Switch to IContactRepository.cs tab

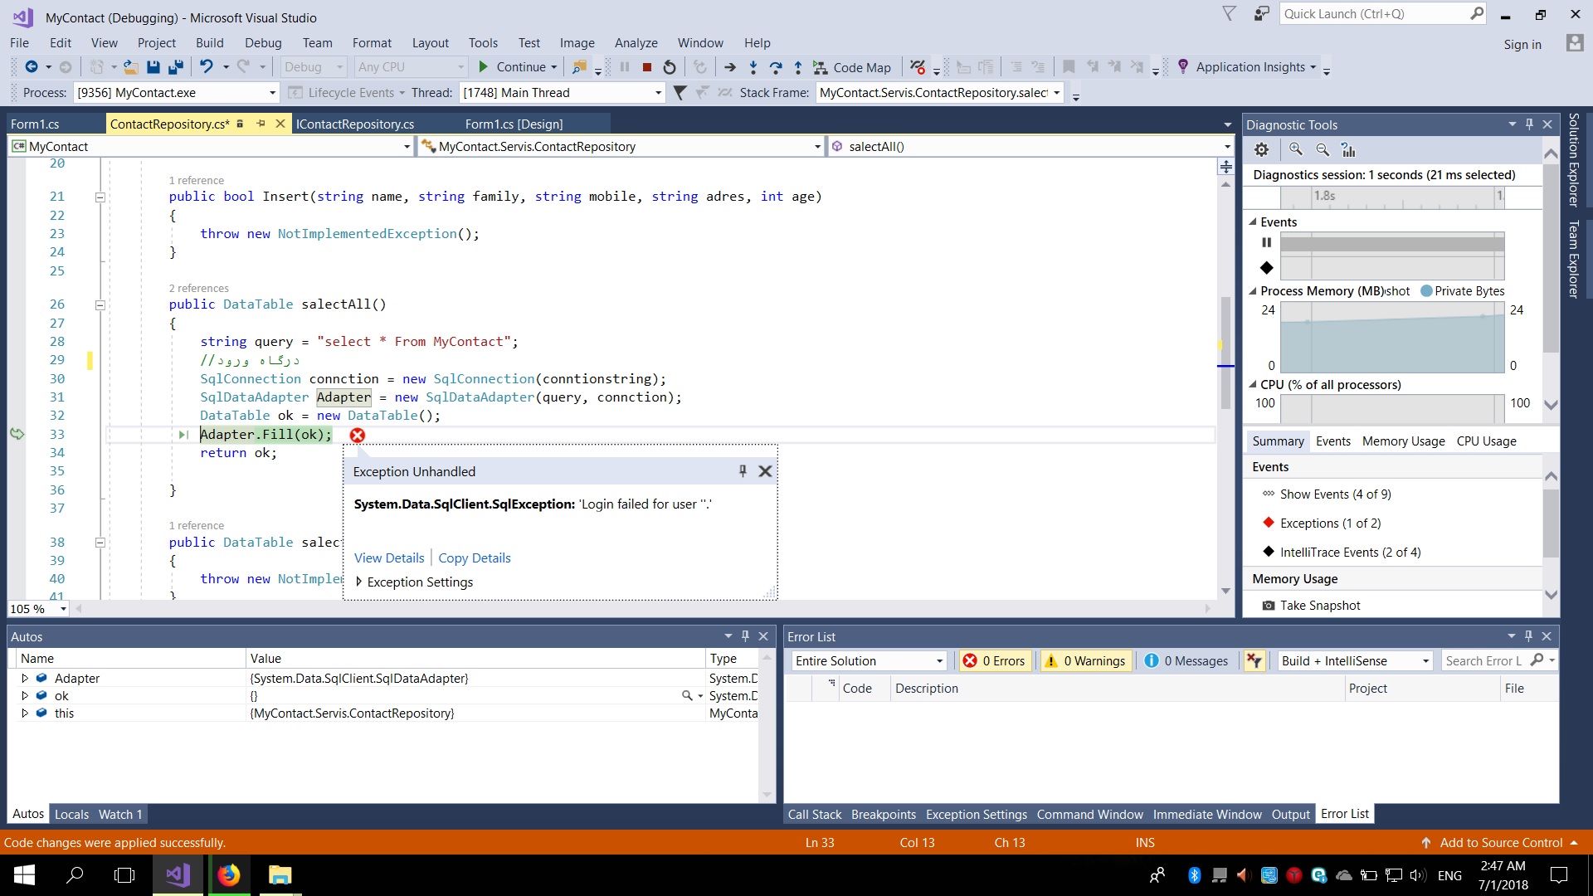tap(355, 124)
